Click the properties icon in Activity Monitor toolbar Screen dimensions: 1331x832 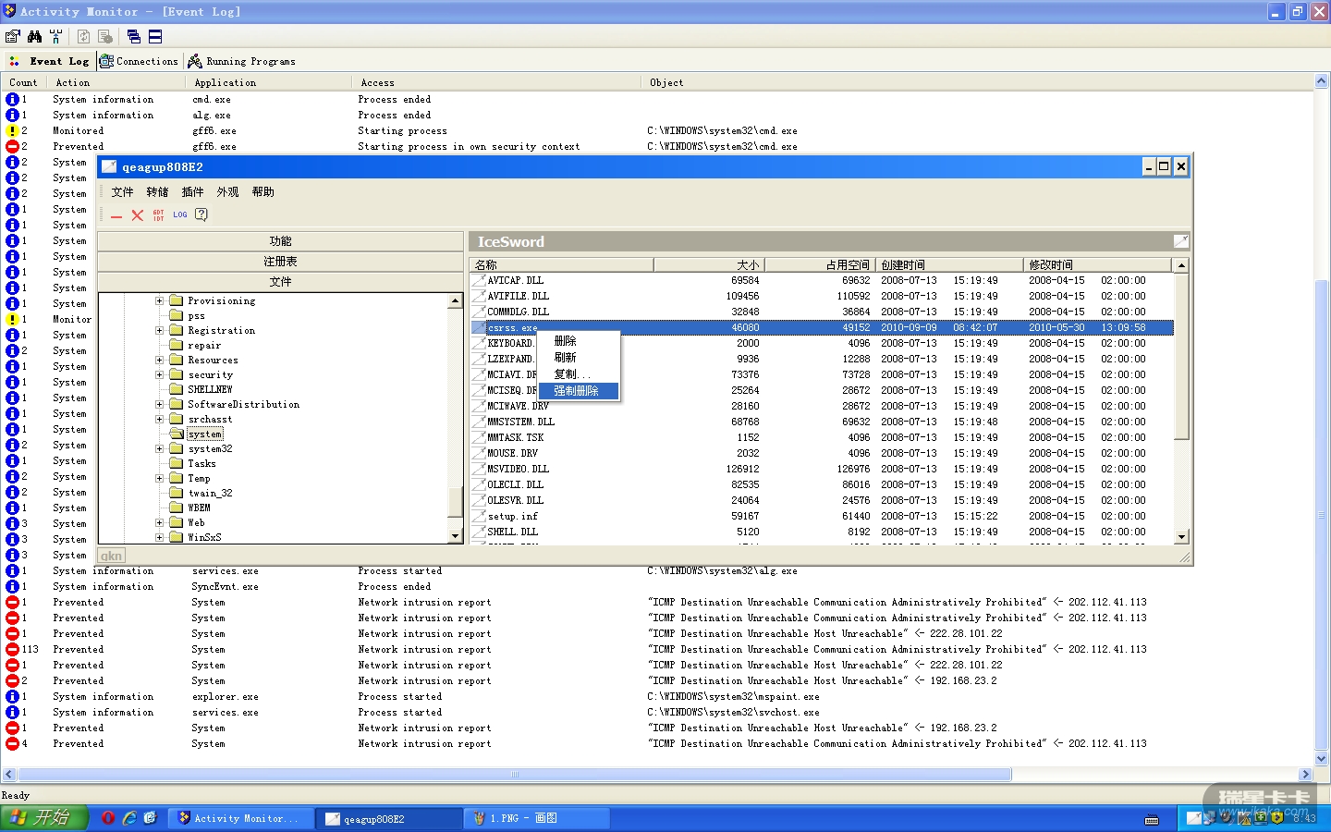[x=13, y=36]
